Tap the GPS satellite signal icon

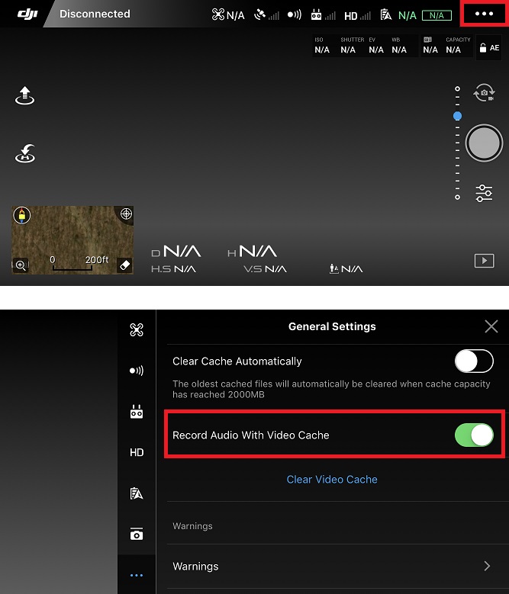tap(266, 14)
